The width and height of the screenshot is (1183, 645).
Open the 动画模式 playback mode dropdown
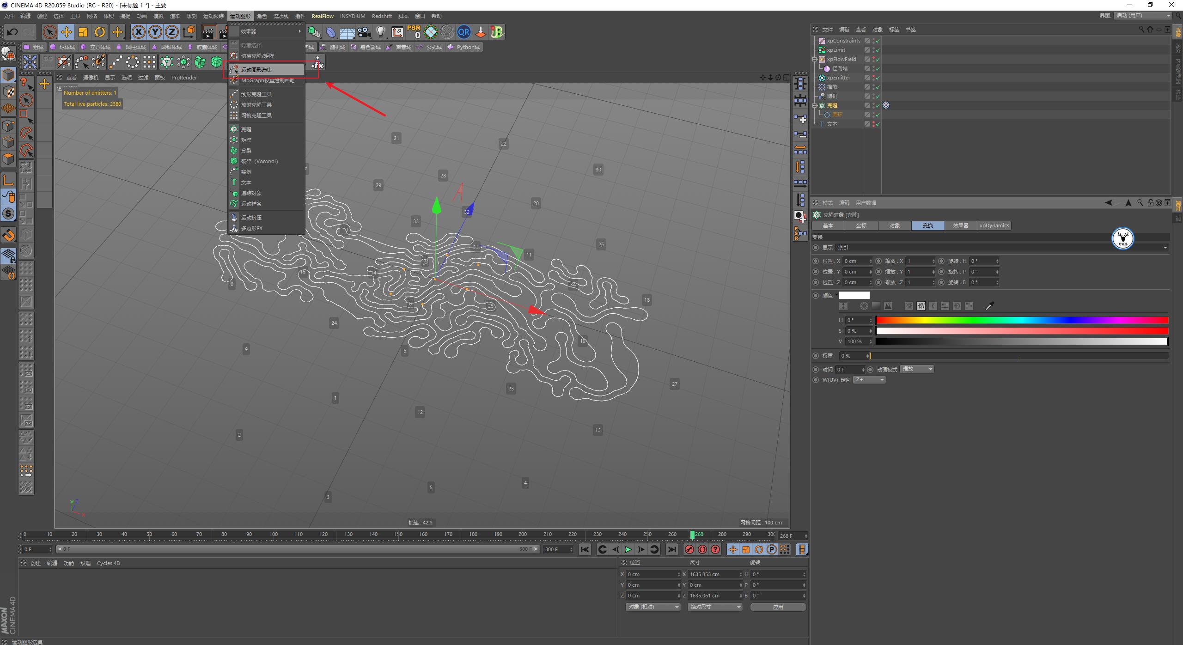(x=916, y=369)
